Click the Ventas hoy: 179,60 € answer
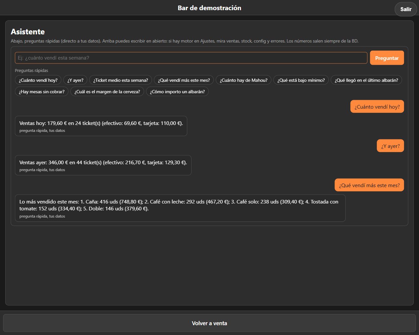This screenshot has width=419, height=335. tap(101, 126)
